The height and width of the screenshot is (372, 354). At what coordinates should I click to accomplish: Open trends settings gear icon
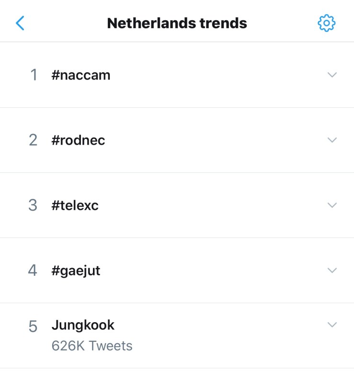327,23
